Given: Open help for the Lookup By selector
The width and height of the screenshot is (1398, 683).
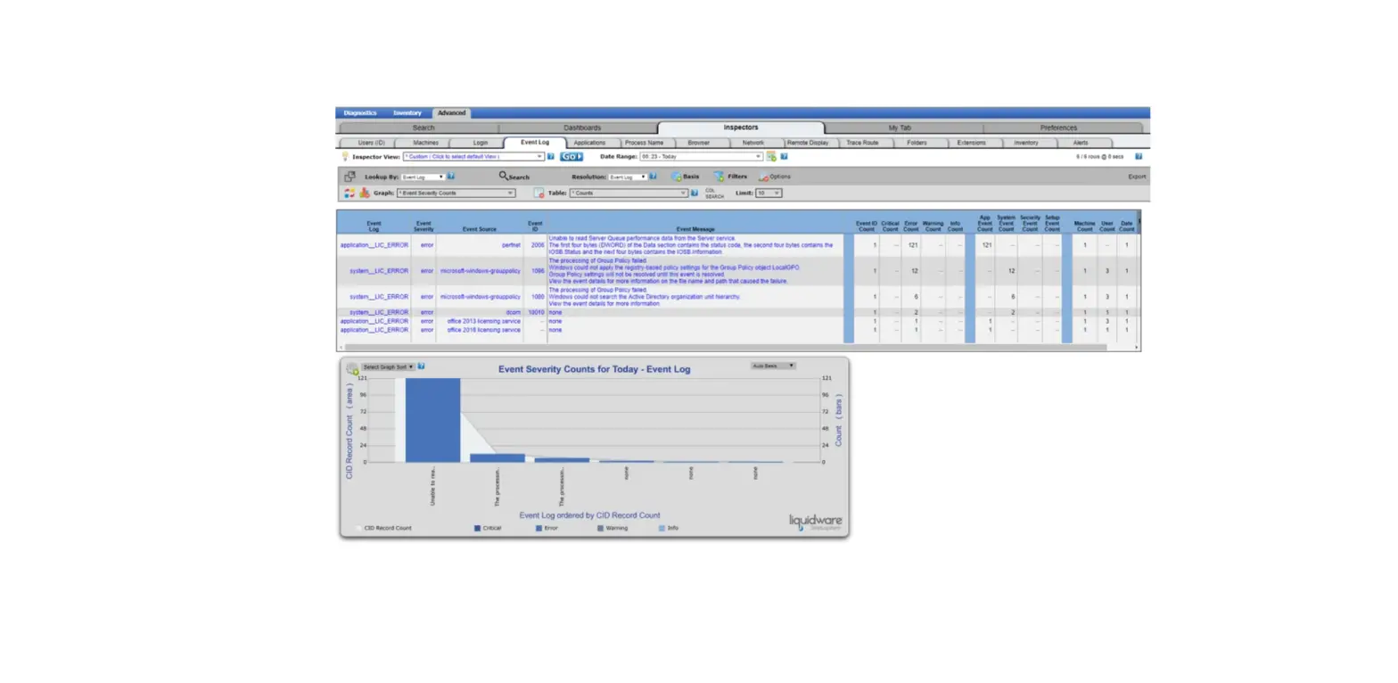Looking at the screenshot, I should click(451, 177).
